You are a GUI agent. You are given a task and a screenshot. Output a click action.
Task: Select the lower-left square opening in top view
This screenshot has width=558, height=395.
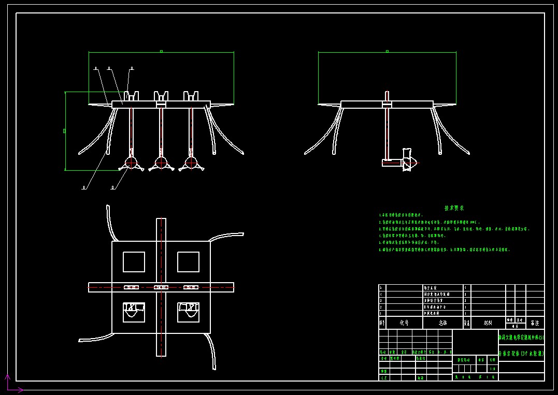(x=134, y=312)
